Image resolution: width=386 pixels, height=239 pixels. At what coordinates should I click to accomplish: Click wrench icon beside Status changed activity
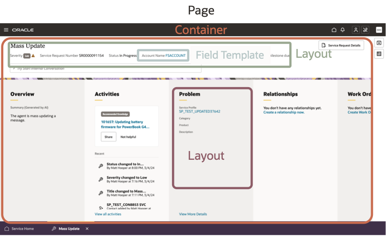[101, 166]
